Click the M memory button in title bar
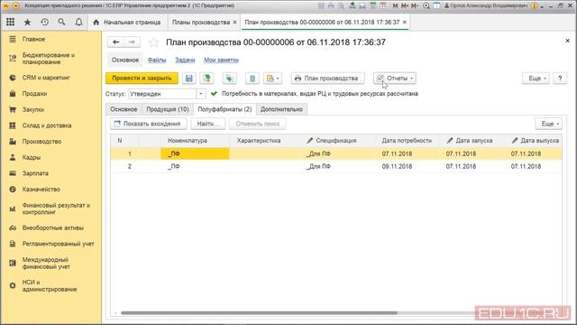Image resolution: width=577 pixels, height=325 pixels. click(396, 6)
